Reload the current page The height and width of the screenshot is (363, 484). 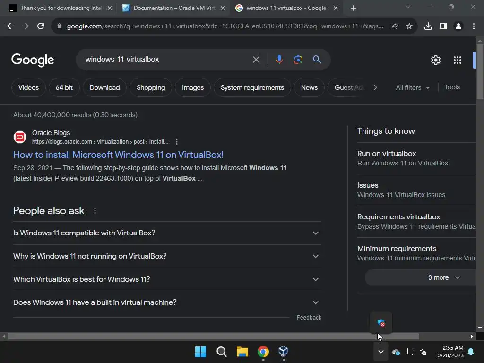tap(41, 26)
